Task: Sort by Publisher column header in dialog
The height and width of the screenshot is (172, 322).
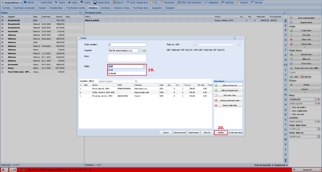Action: click(146, 85)
